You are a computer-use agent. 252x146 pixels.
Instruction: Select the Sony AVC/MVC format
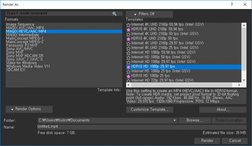coord(64,49)
